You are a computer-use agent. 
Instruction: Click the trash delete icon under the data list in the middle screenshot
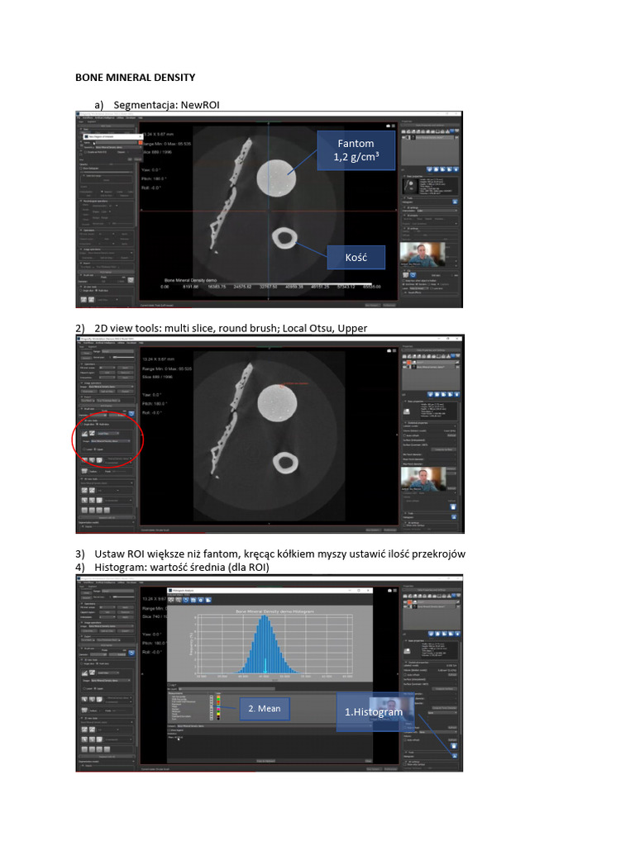(456, 394)
